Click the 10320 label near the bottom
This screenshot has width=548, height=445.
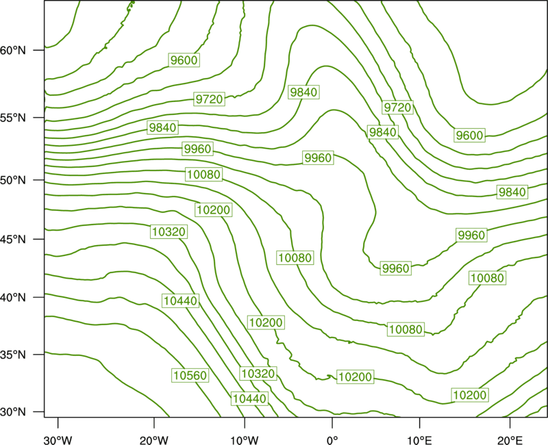pyautogui.click(x=258, y=373)
